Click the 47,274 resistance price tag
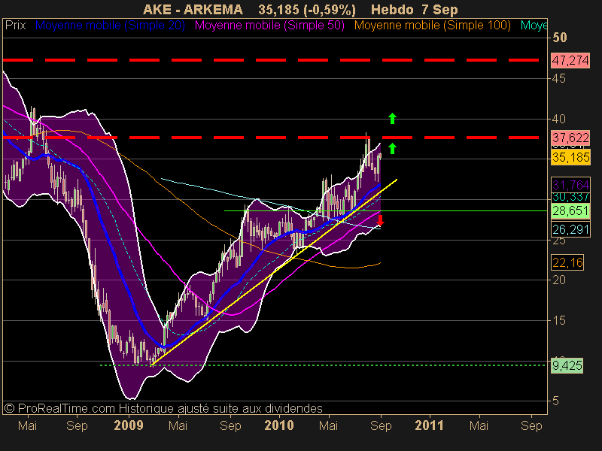Screen dimensions: 602x451 click(570, 61)
